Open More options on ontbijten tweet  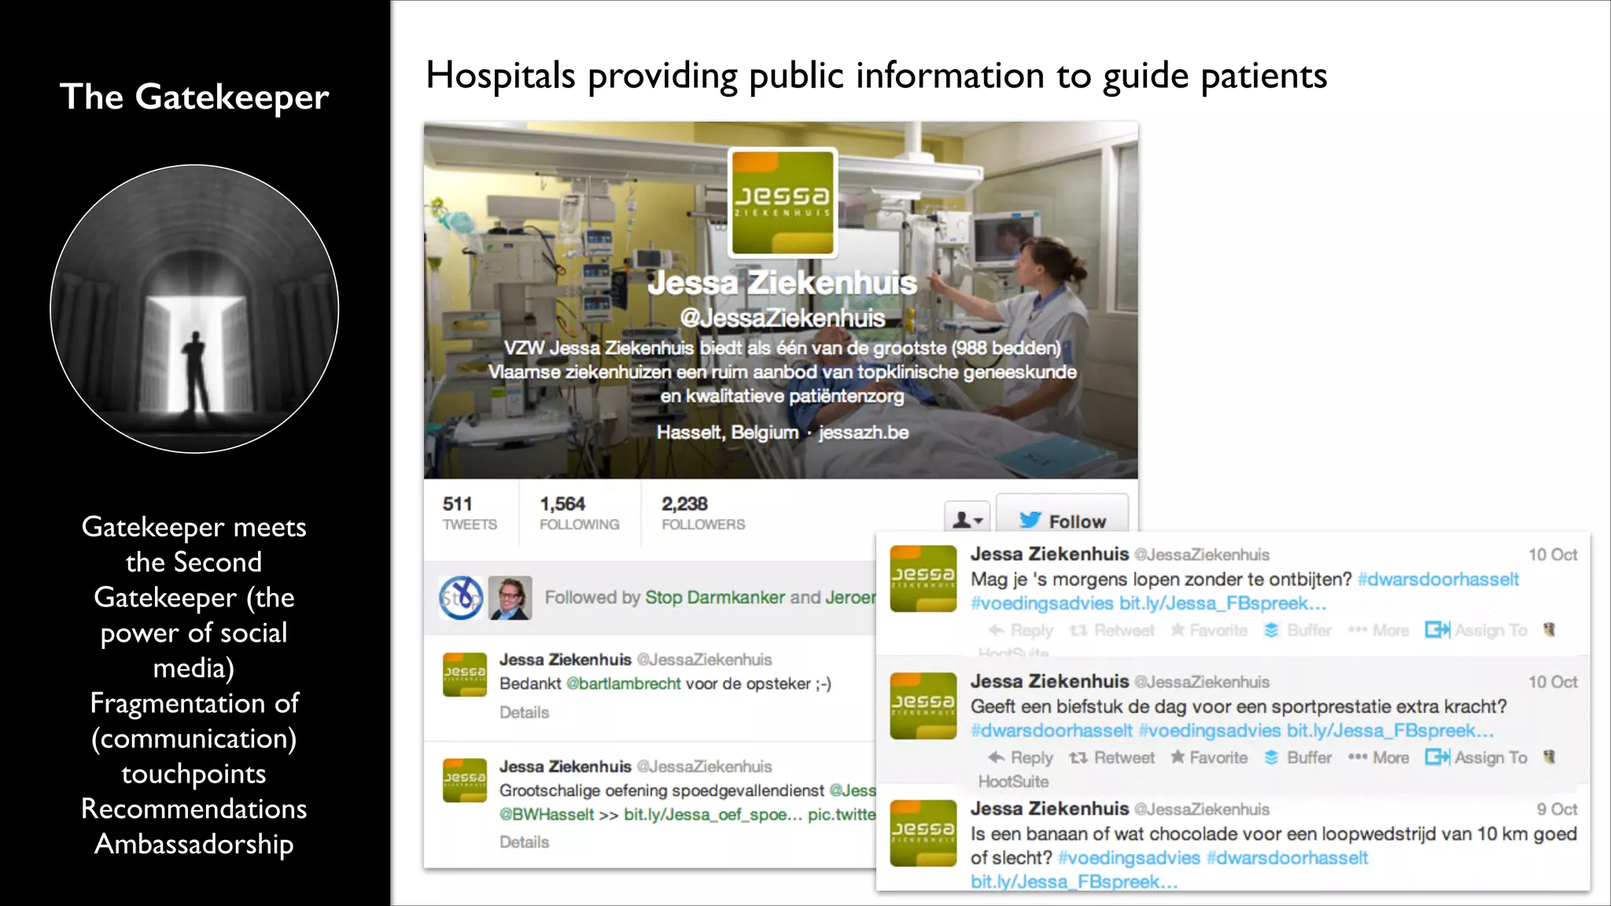[x=1378, y=631]
